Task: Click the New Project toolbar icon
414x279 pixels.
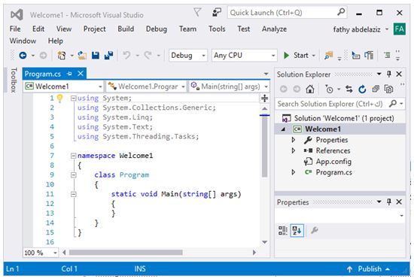Action: 62,56
